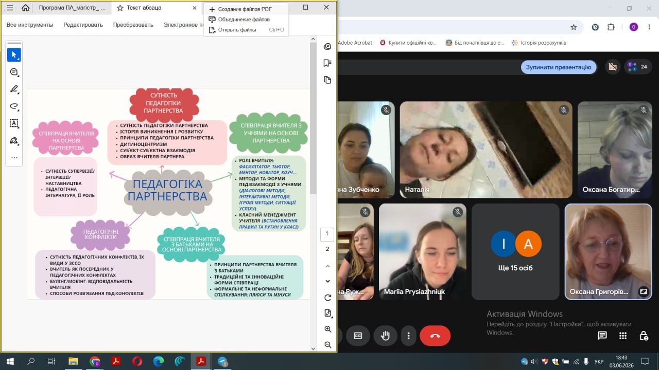Open the 'Редактировать' menu
Viewport: 659px width, 370px height.
coord(83,25)
